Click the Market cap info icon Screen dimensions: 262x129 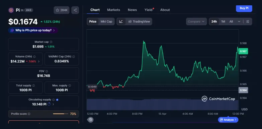point(51,42)
